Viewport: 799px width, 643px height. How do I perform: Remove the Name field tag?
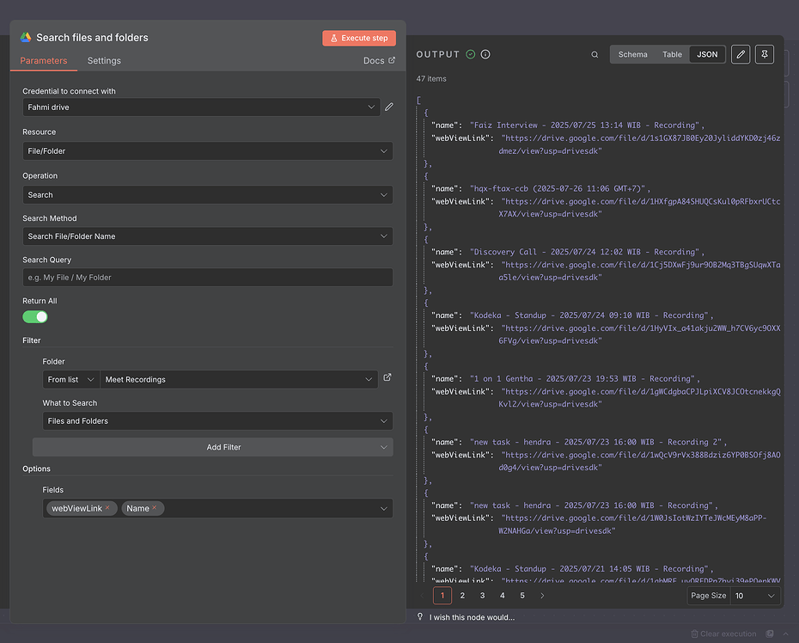coord(155,508)
